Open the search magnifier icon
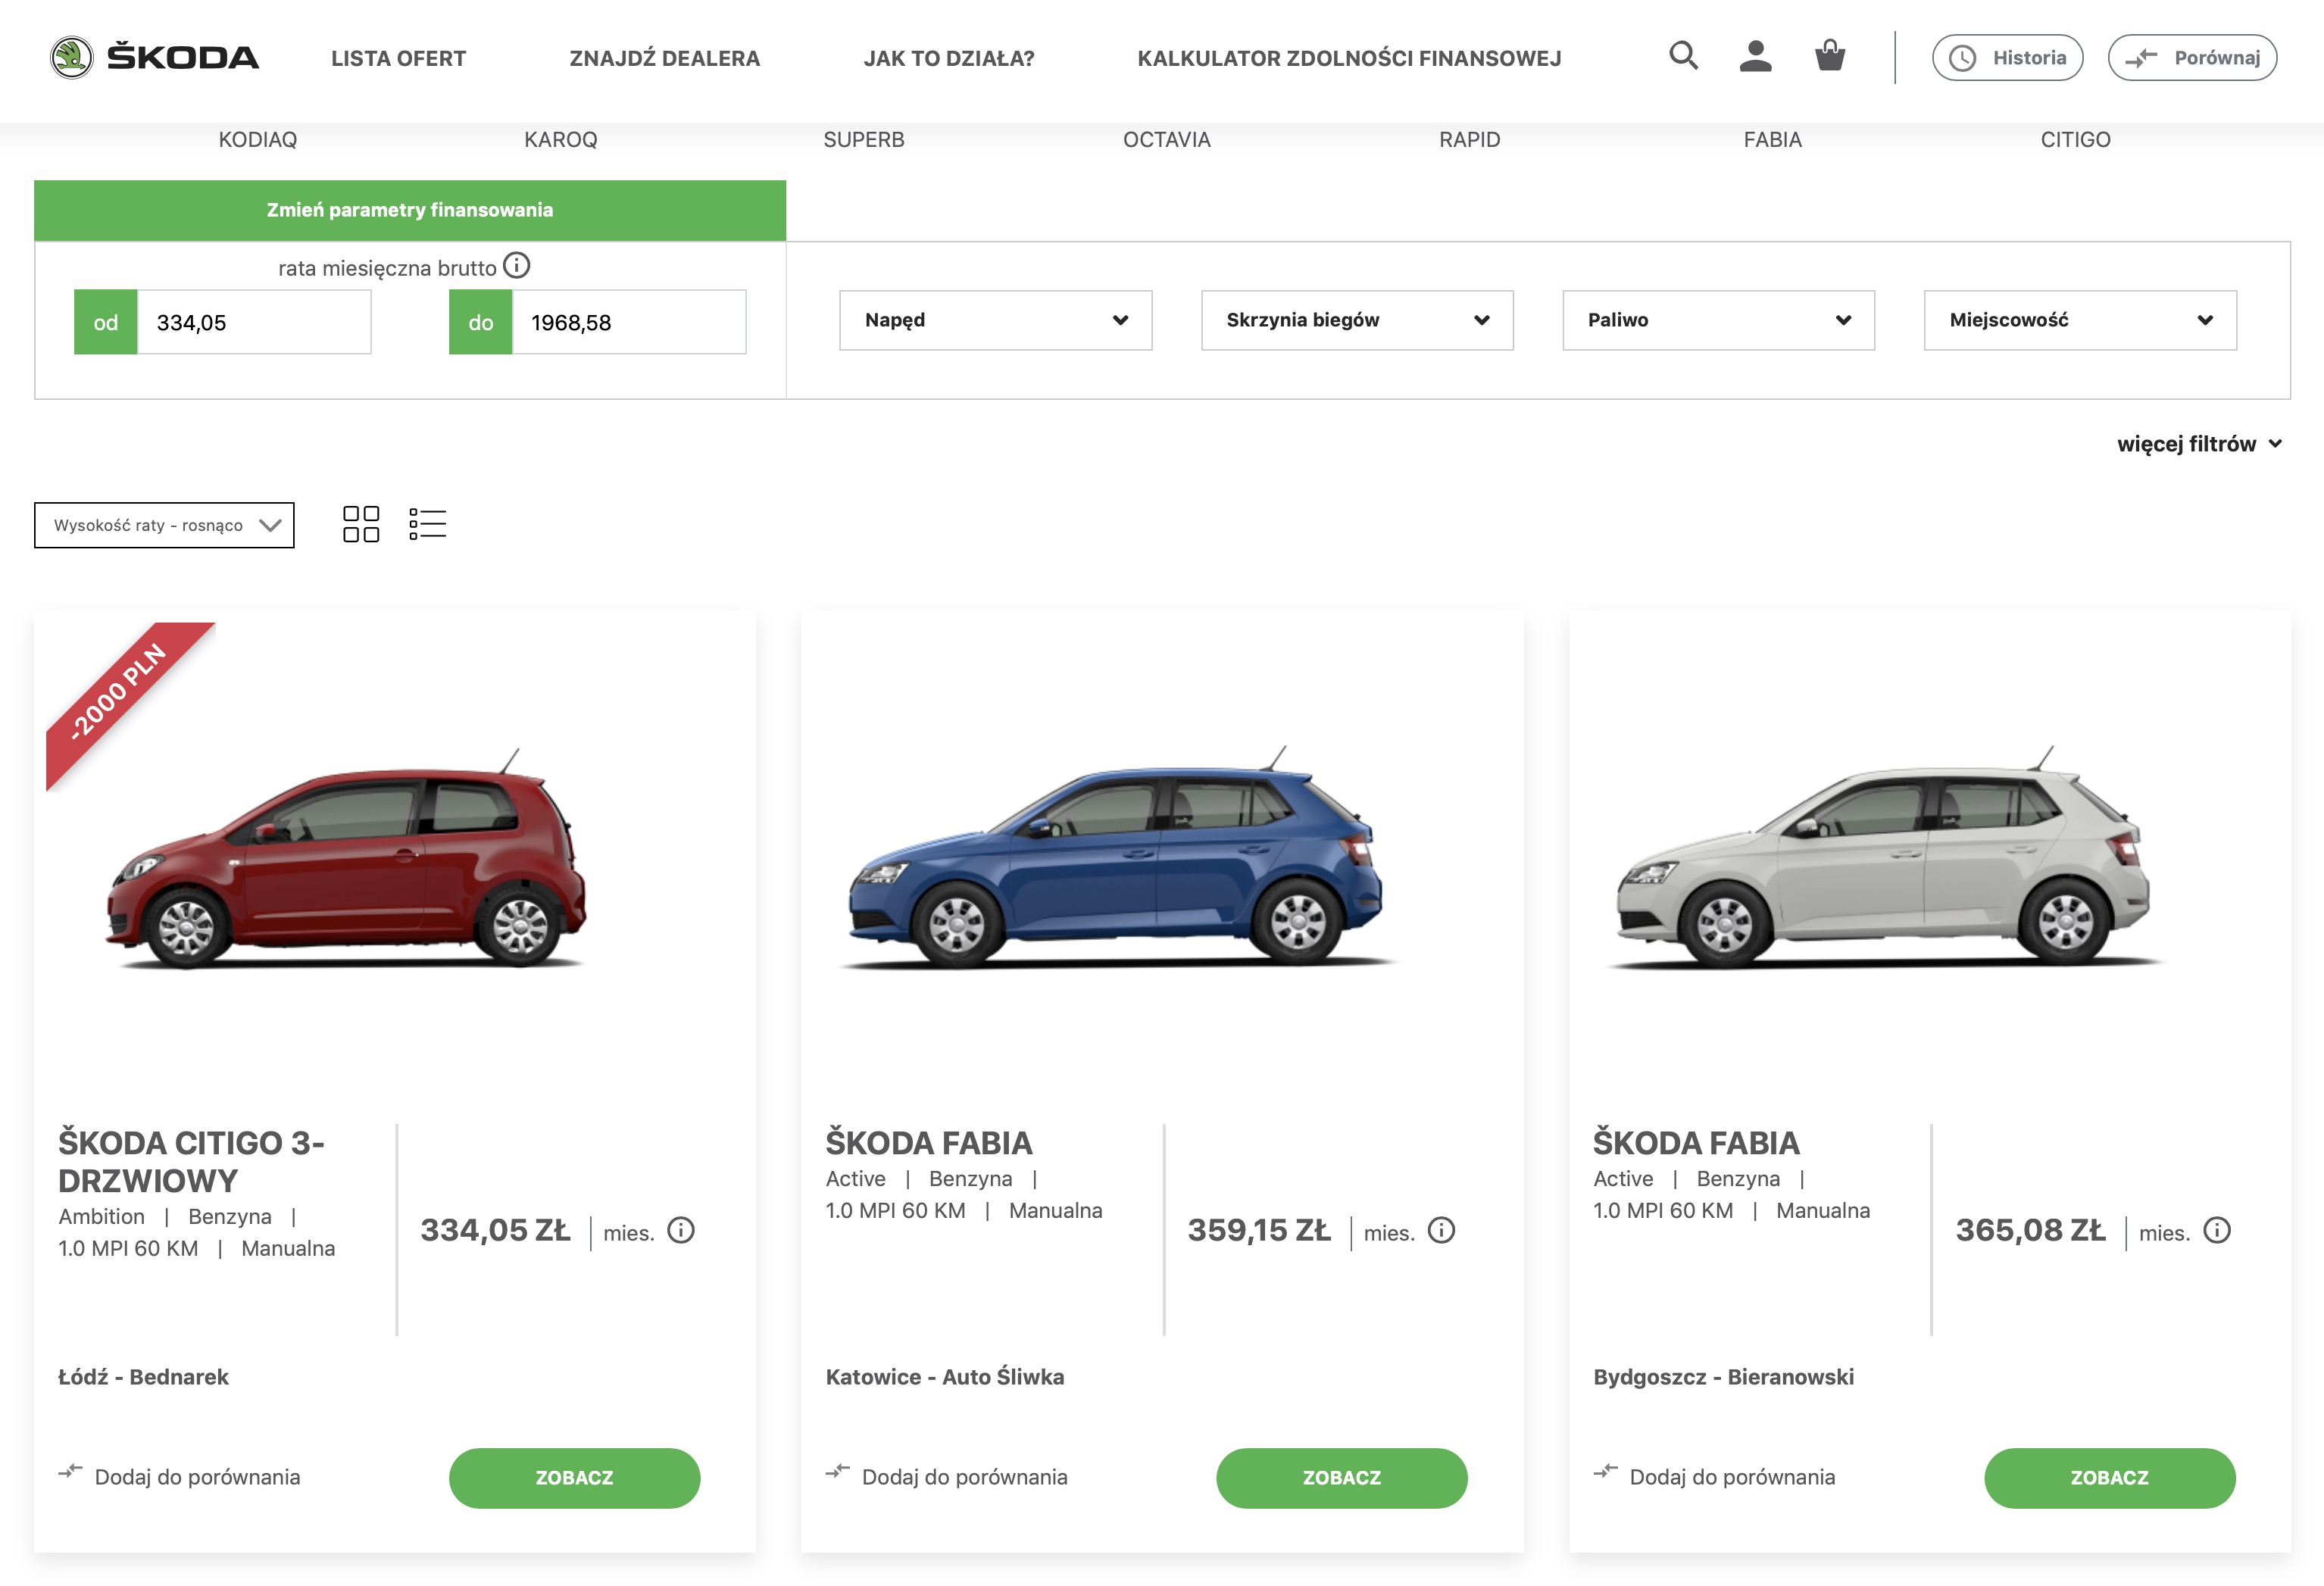 click(1684, 55)
